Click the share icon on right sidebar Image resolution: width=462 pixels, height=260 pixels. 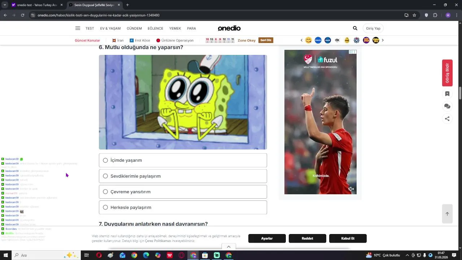(447, 118)
